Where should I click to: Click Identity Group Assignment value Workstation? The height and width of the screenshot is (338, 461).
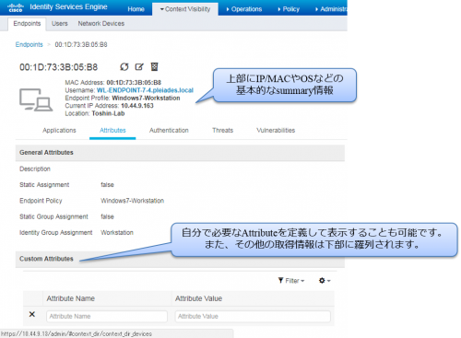[117, 233]
